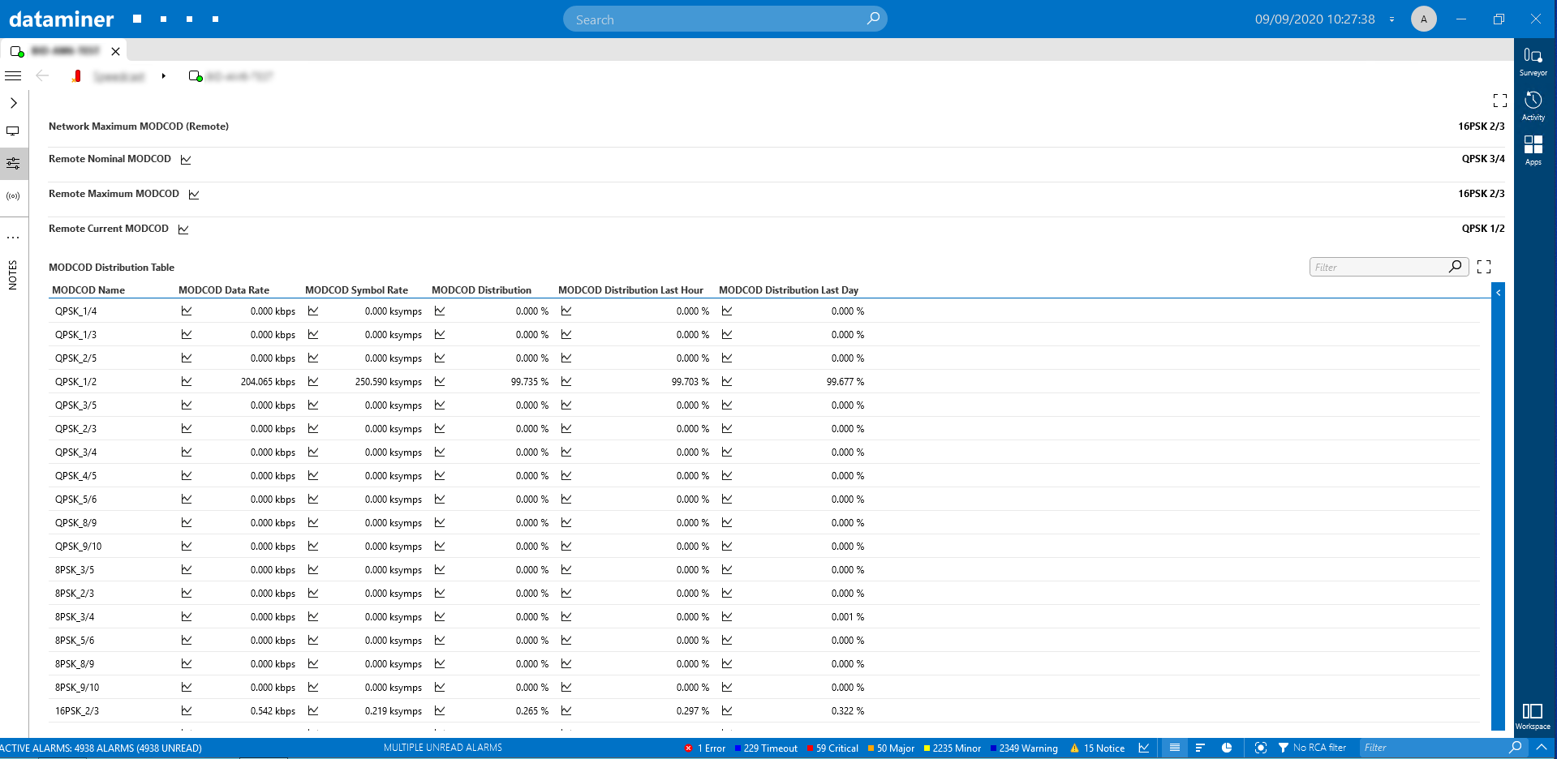Viewport: 1557px width, 759px height.
Task: Sort by MODCOD Distribution Last Day column
Action: (789, 290)
